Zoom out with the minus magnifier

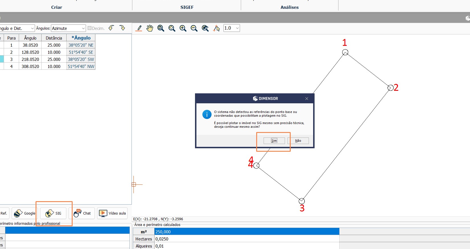[x=194, y=28]
